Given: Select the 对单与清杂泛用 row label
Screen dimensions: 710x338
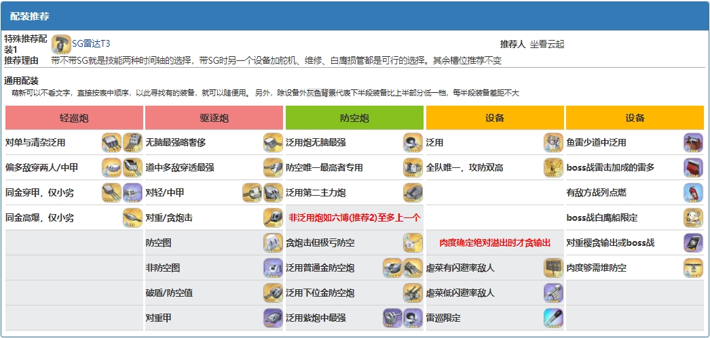Looking at the screenshot, I should coord(35,143).
